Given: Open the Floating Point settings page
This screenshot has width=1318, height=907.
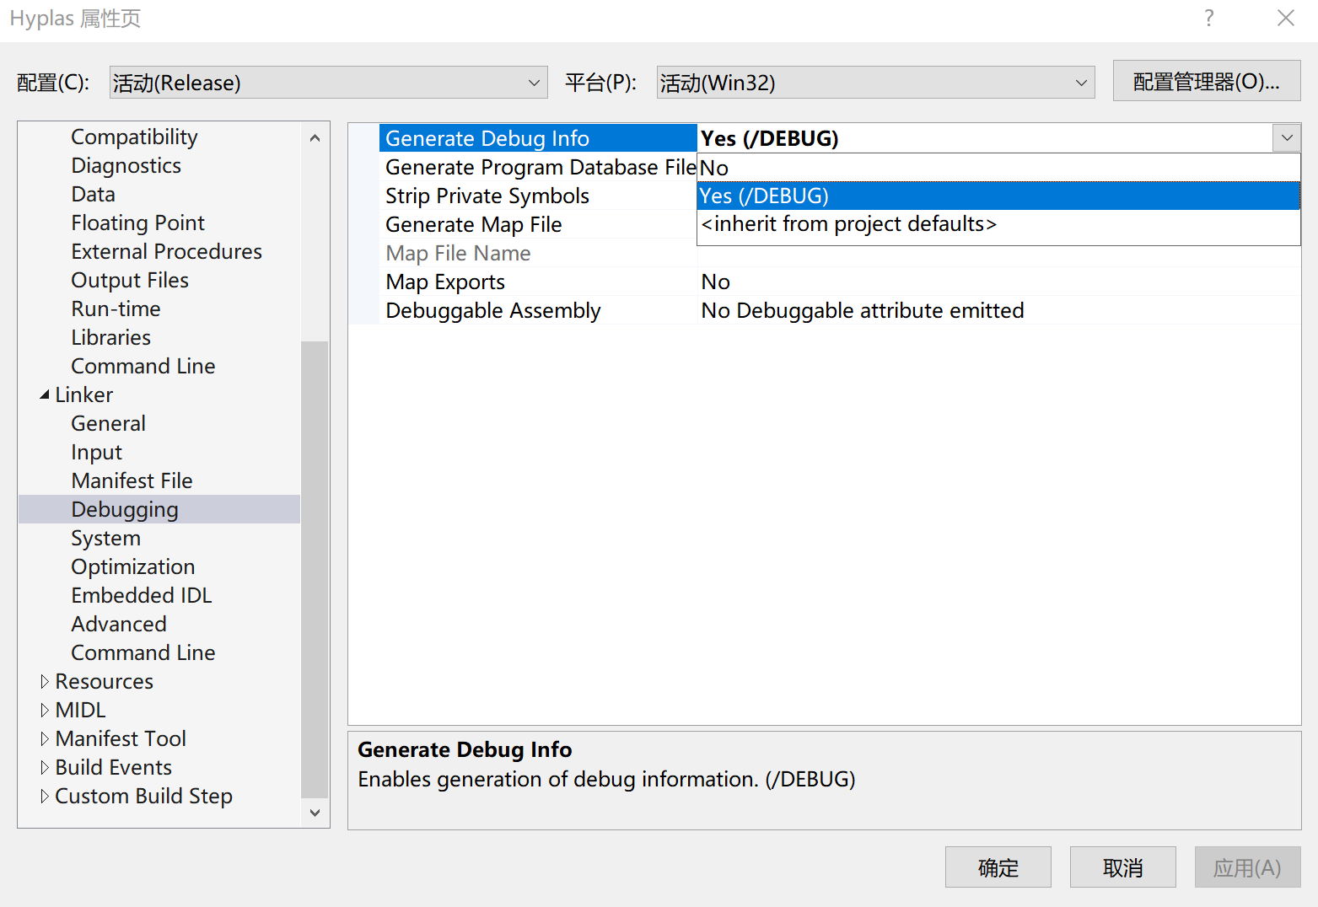Looking at the screenshot, I should click(137, 223).
